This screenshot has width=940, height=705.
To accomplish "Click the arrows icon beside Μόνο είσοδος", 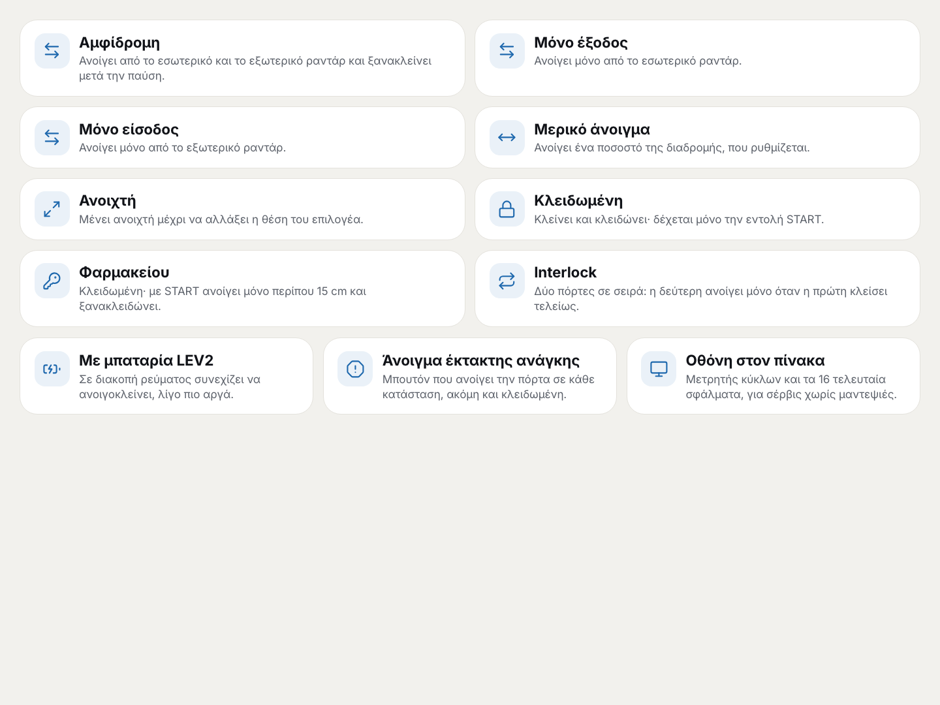I will (52, 138).
